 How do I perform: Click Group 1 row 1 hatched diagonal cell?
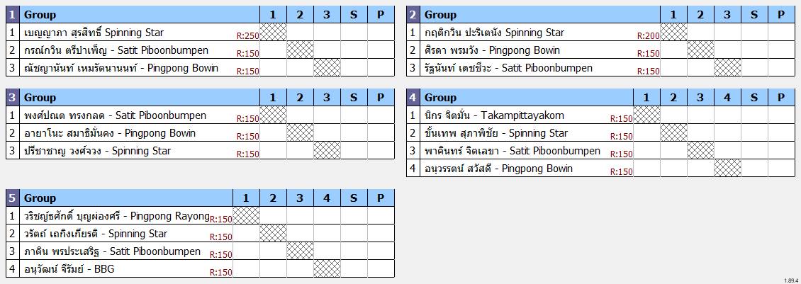tap(274, 32)
